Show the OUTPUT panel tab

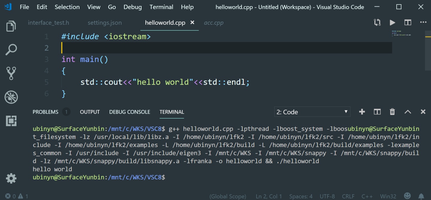(90, 112)
